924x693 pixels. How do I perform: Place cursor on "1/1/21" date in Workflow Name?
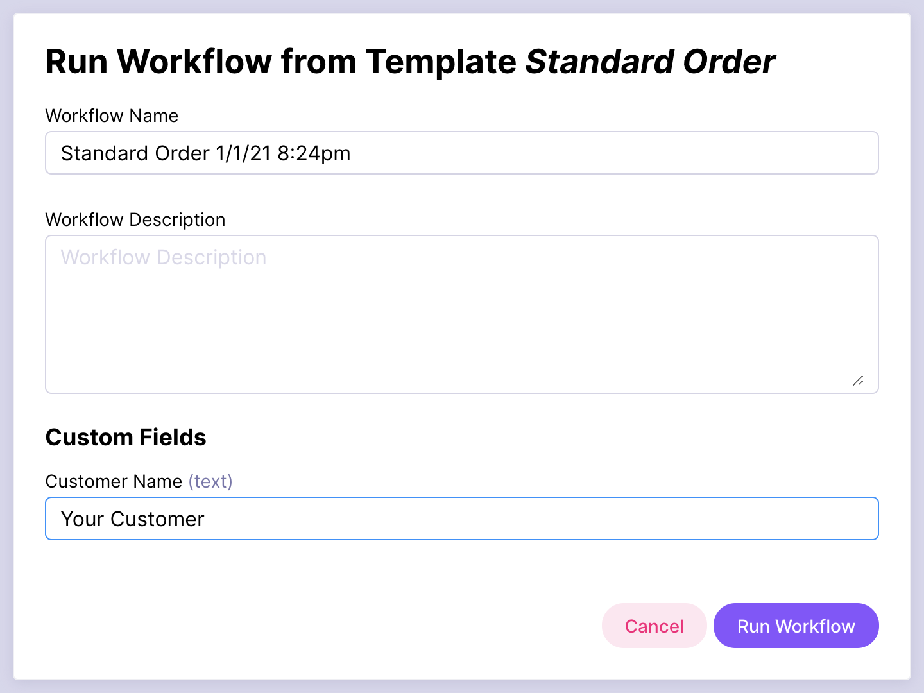[243, 153]
